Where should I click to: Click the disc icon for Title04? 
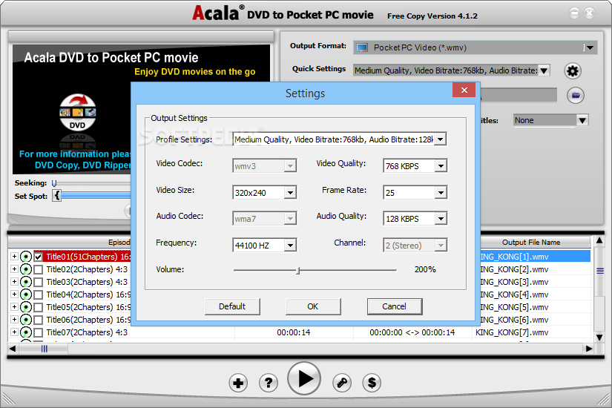26,295
